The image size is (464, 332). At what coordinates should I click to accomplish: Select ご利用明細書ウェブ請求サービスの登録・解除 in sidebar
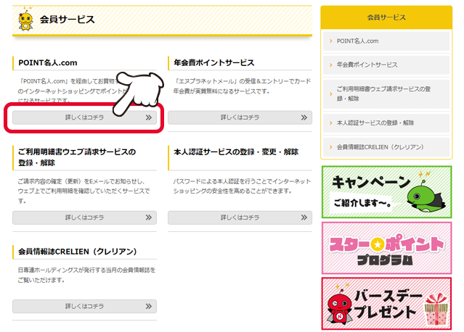click(x=386, y=94)
